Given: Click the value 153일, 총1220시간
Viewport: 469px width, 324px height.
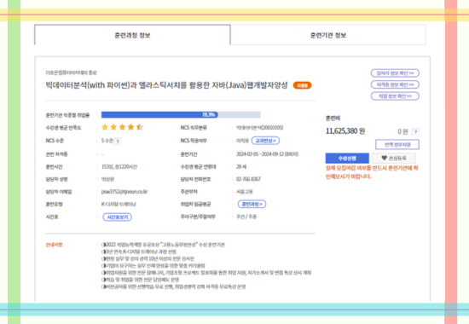Looking at the screenshot, I should pos(119,166).
